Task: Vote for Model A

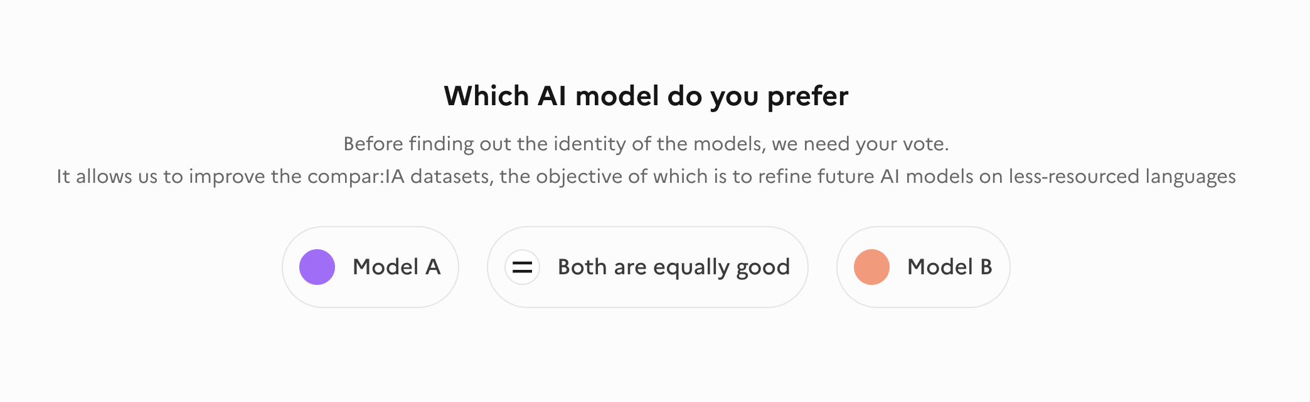Action: (370, 267)
